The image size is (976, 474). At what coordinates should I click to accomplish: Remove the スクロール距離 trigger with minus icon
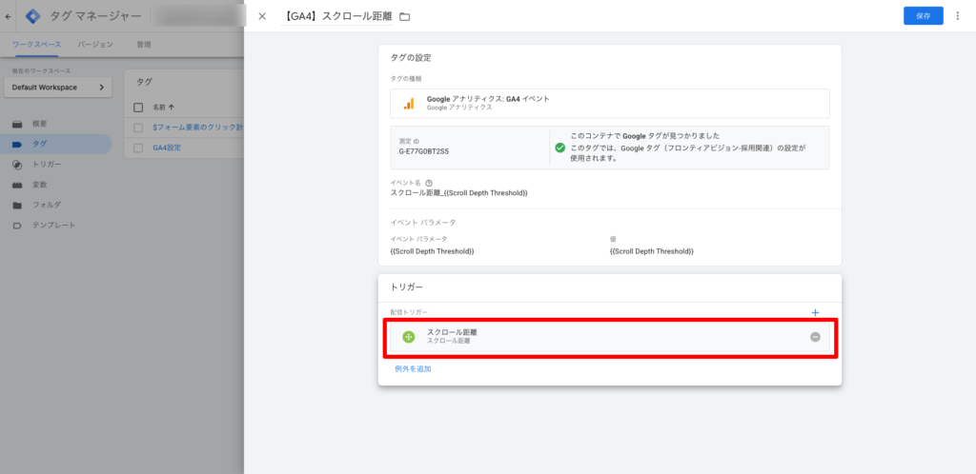[815, 337]
